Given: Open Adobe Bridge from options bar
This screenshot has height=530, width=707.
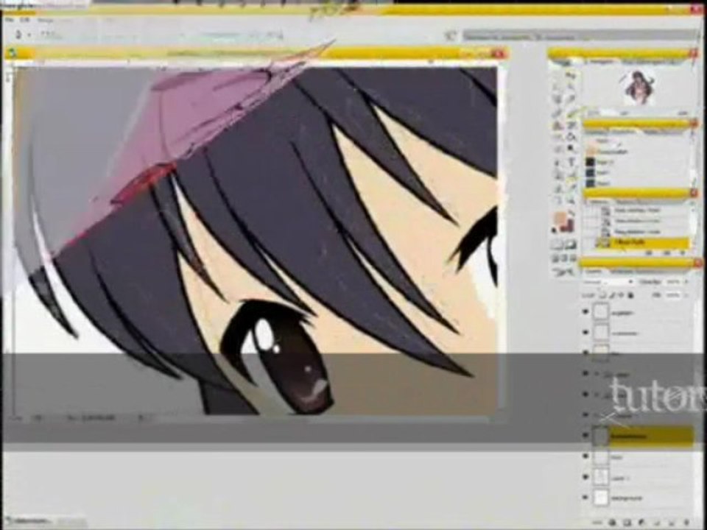Looking at the screenshot, I should click(x=449, y=35).
